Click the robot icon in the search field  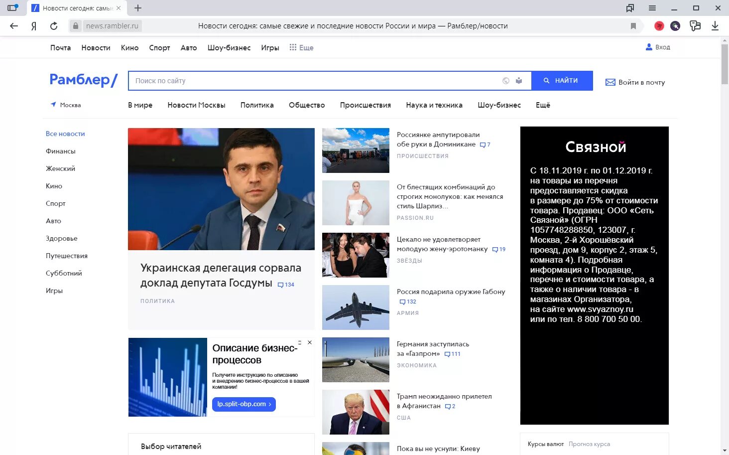click(x=519, y=81)
